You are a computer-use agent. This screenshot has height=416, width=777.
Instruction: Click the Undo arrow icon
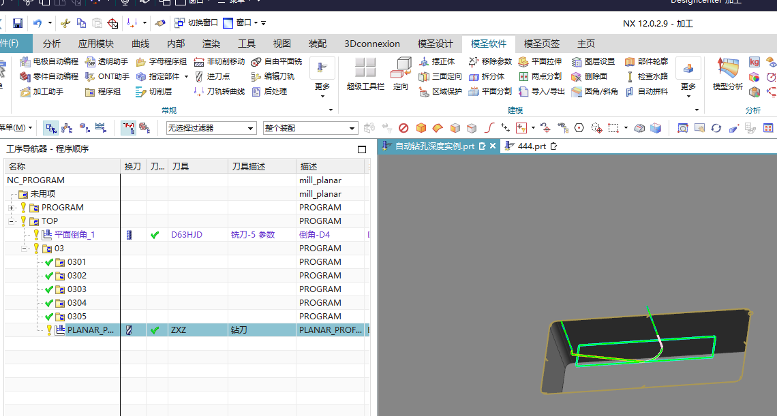click(x=37, y=23)
